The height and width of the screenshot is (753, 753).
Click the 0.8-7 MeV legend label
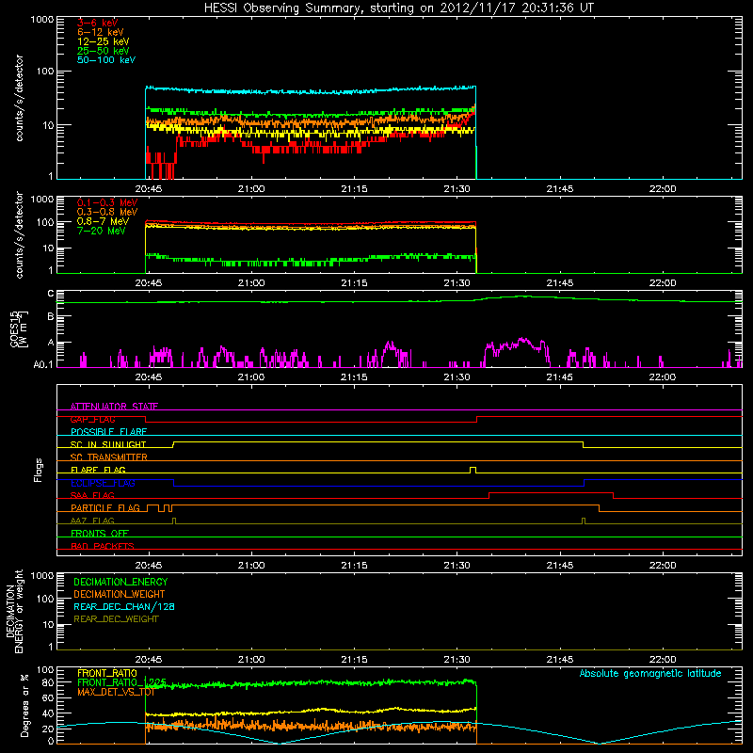(x=103, y=221)
